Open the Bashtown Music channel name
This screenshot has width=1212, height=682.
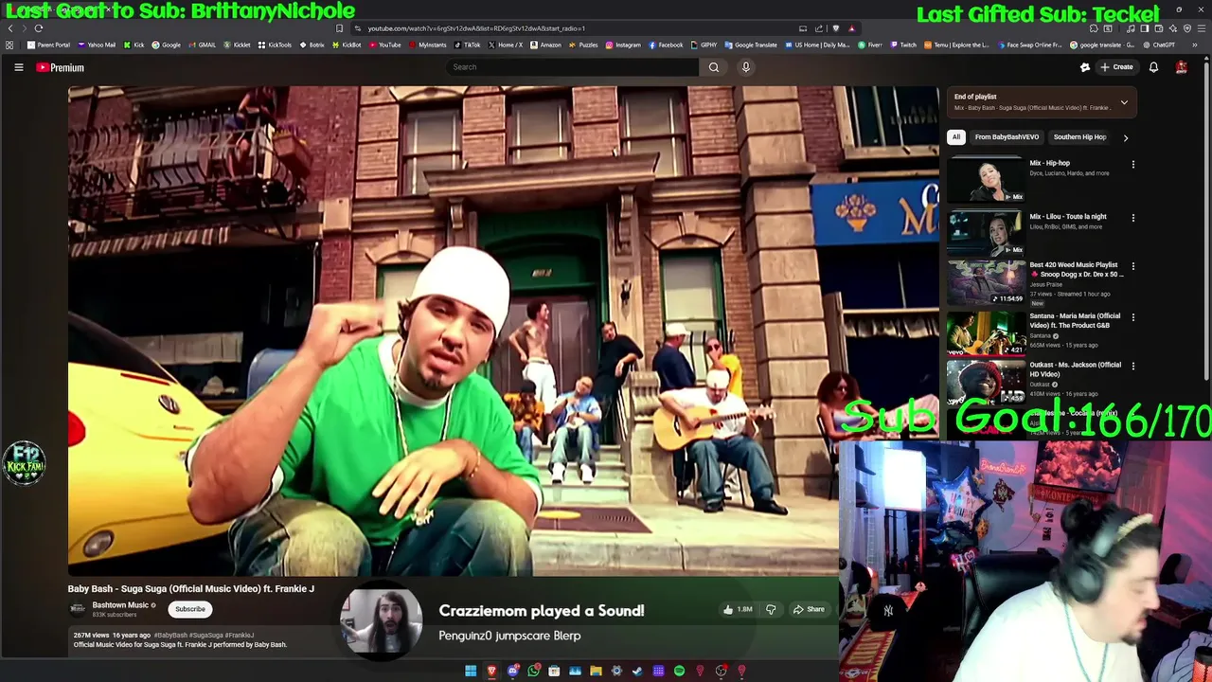[x=120, y=605]
